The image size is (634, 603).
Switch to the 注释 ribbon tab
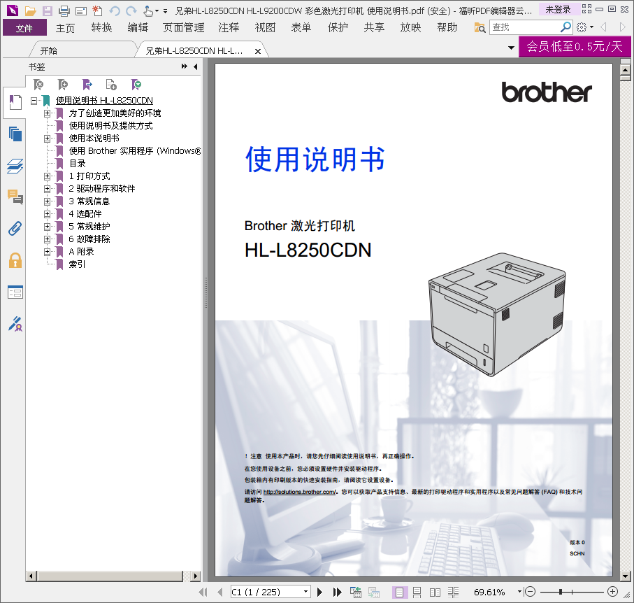pyautogui.click(x=229, y=28)
